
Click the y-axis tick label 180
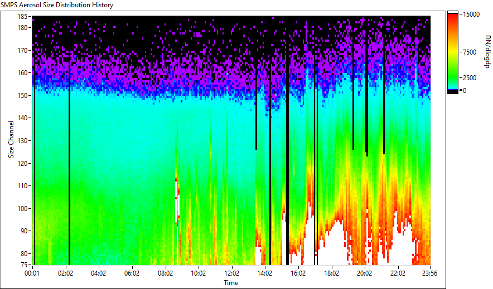coord(23,28)
